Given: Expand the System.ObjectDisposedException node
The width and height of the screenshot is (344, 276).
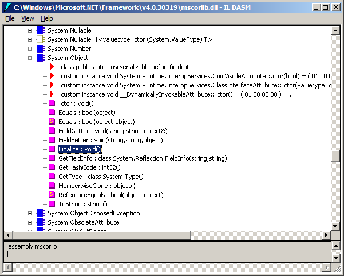Looking at the screenshot, I should pyautogui.click(x=30, y=213).
